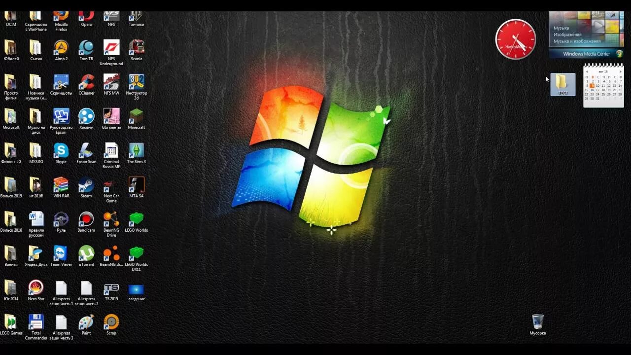
Task: Open the Ванная folder
Action: [11, 256]
